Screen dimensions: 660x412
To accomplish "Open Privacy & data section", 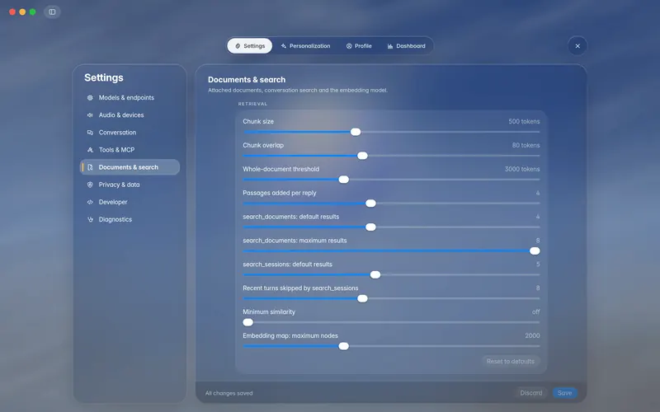I will pyautogui.click(x=130, y=185).
